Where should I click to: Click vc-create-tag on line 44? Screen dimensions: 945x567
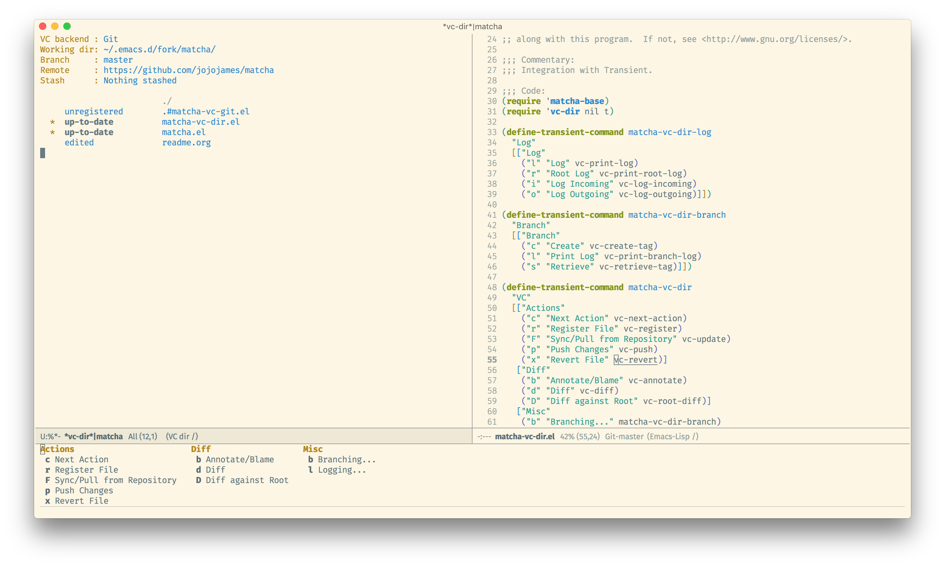621,246
